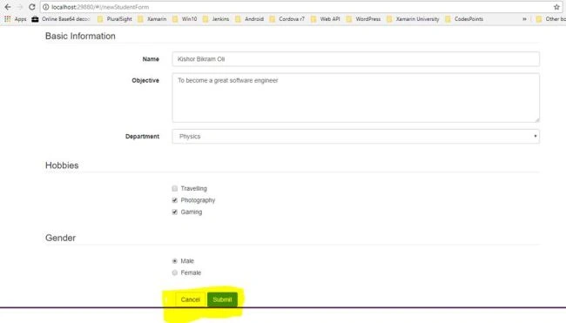Screen dimensions: 566x323
Task: Click the Name field label
Action: (x=151, y=59)
